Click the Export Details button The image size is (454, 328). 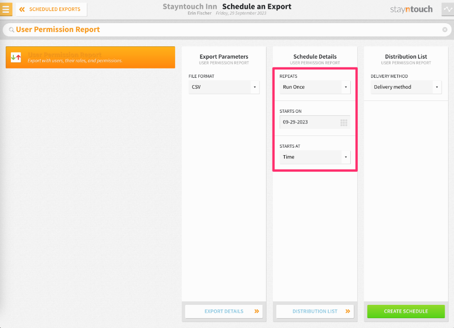pyautogui.click(x=224, y=311)
